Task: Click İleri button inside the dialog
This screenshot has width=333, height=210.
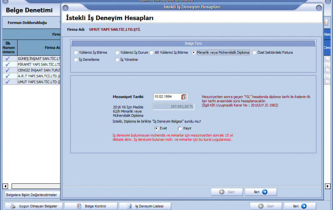Action: point(260,192)
